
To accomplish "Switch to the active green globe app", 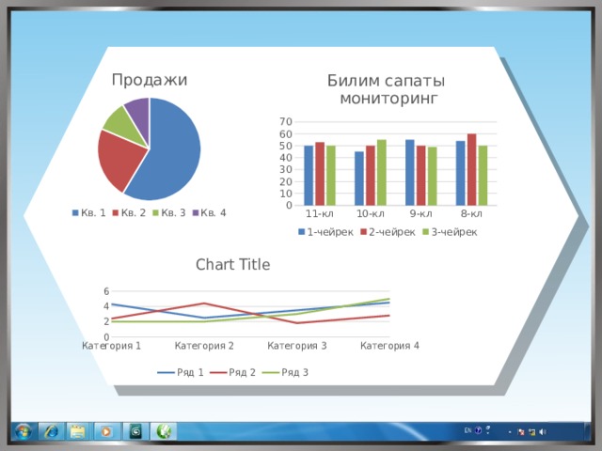I will pyautogui.click(x=164, y=432).
